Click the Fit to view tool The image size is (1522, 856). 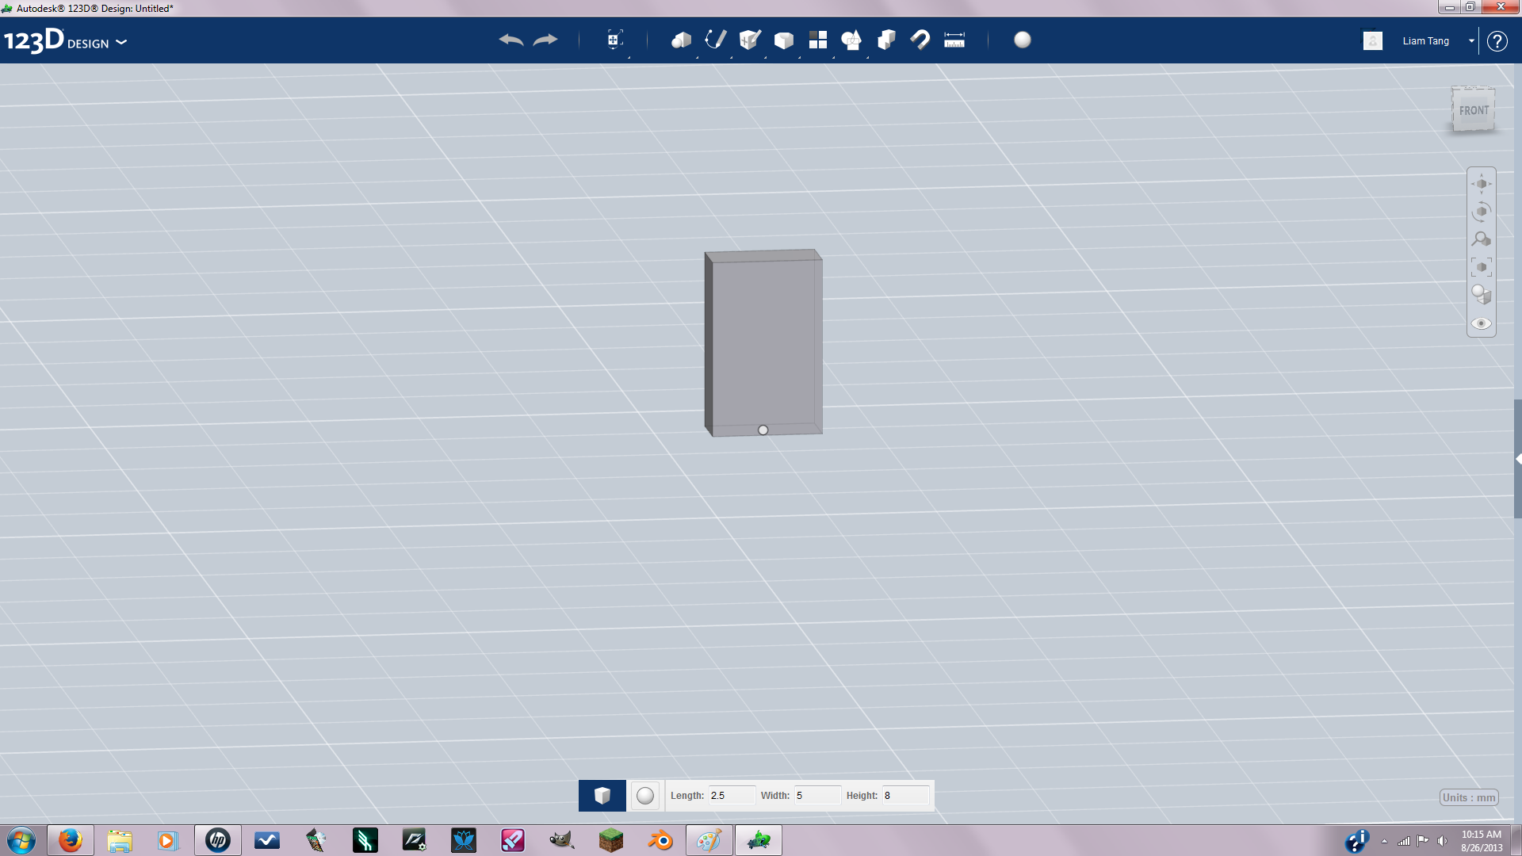click(x=1482, y=267)
